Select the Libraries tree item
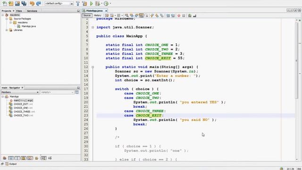The image size is (302, 170). coord(18,30)
